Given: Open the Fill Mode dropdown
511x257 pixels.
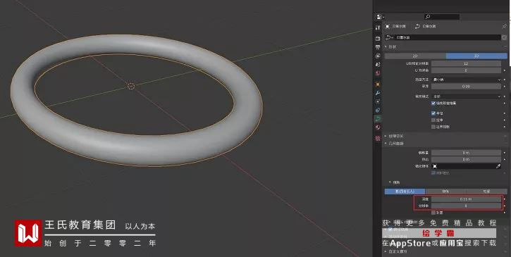Looking at the screenshot, I should (467, 96).
